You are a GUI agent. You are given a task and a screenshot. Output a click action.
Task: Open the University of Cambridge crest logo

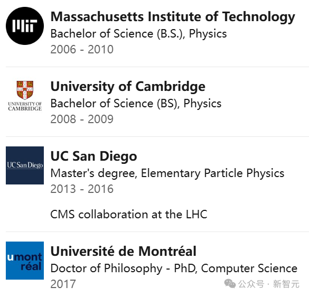coord(25,96)
